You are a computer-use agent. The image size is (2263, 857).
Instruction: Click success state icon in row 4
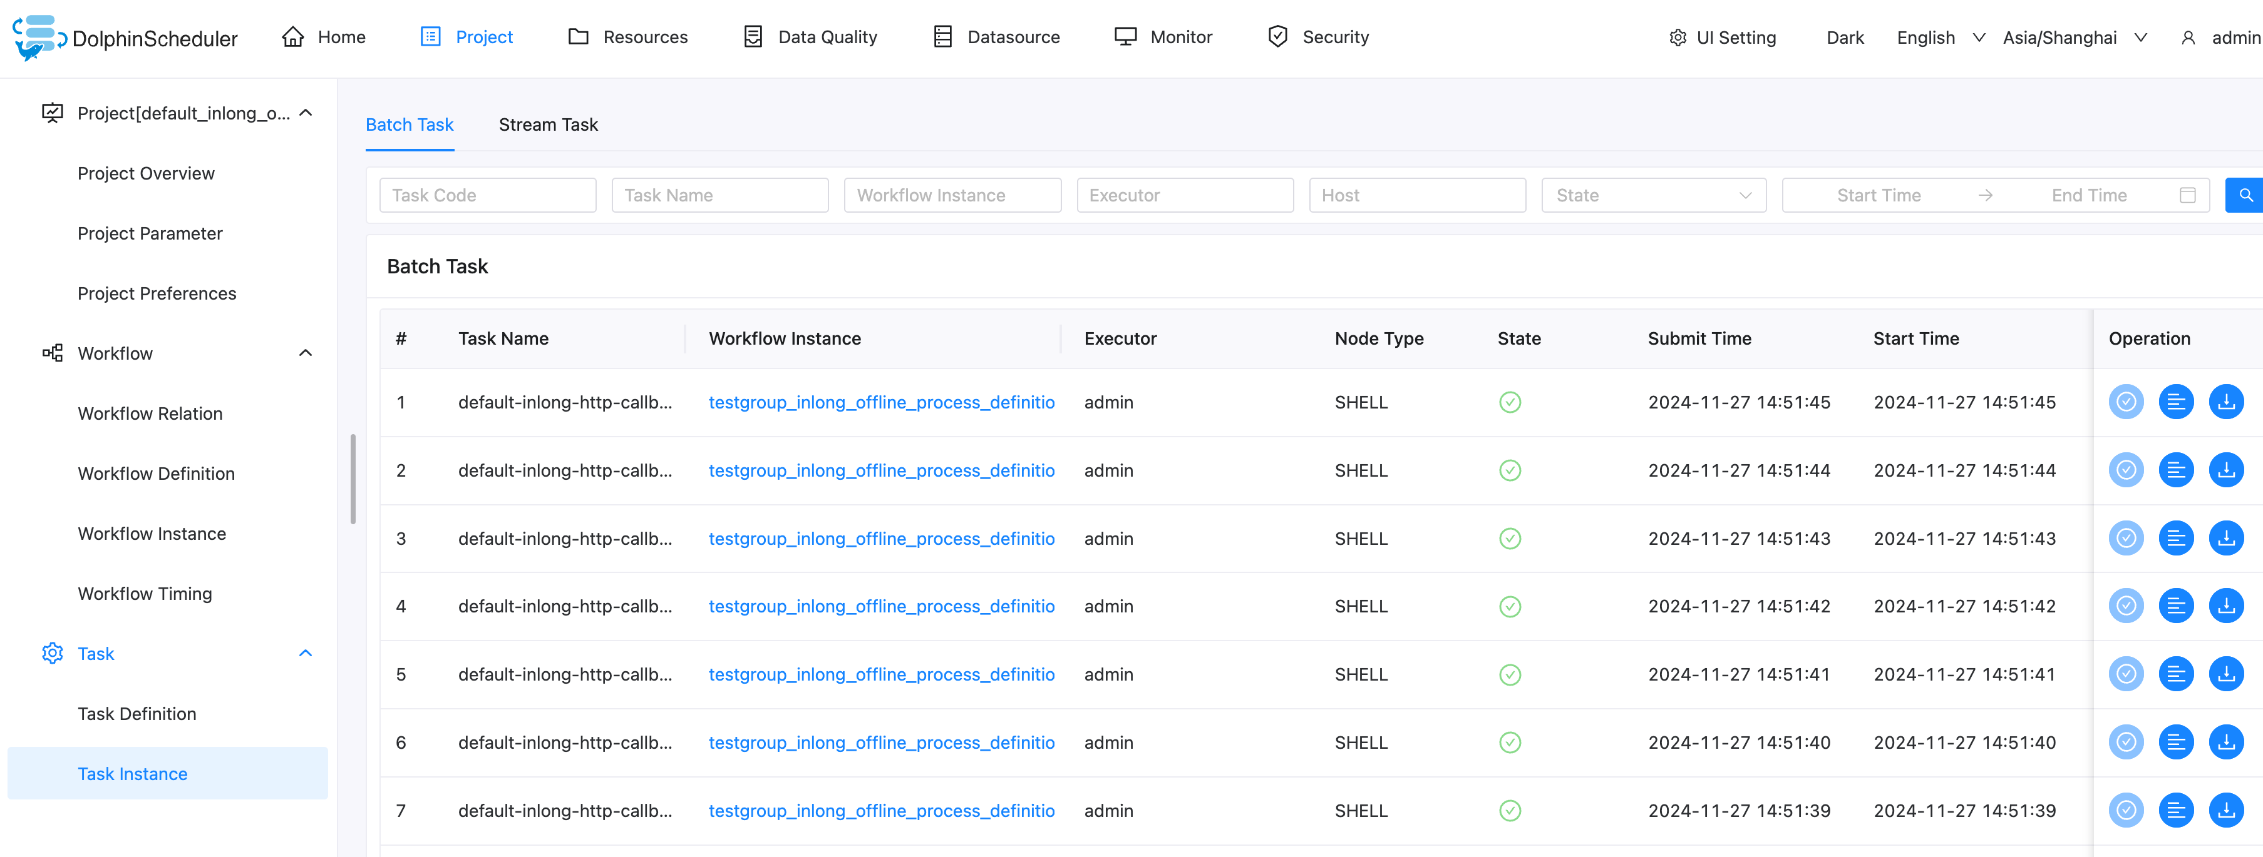tap(1509, 606)
